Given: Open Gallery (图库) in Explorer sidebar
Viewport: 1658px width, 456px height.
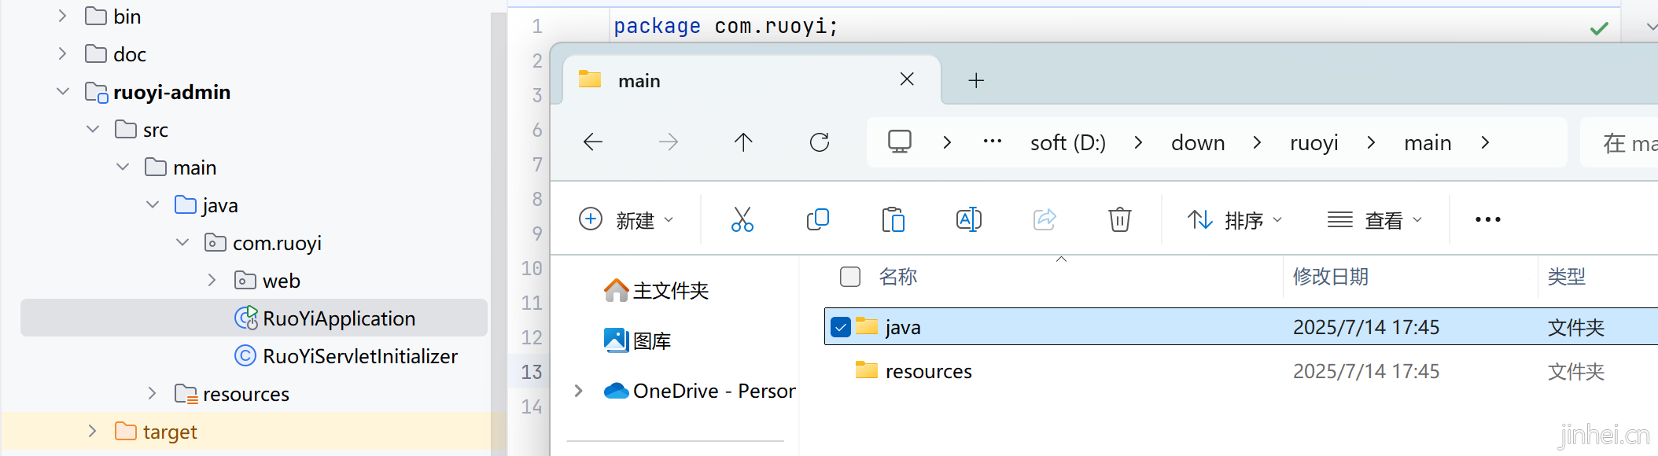Looking at the screenshot, I should point(637,340).
